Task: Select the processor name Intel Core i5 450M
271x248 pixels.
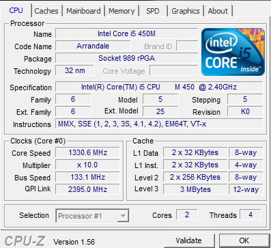Action: (x=127, y=33)
